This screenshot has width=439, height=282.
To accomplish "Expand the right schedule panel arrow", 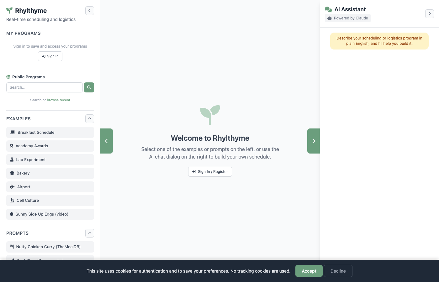I will (314, 141).
